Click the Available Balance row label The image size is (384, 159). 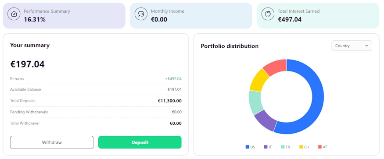[x=25, y=89]
